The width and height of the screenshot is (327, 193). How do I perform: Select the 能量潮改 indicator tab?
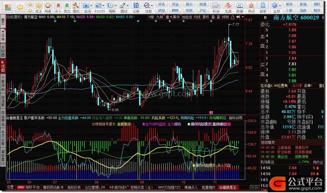tap(209, 188)
